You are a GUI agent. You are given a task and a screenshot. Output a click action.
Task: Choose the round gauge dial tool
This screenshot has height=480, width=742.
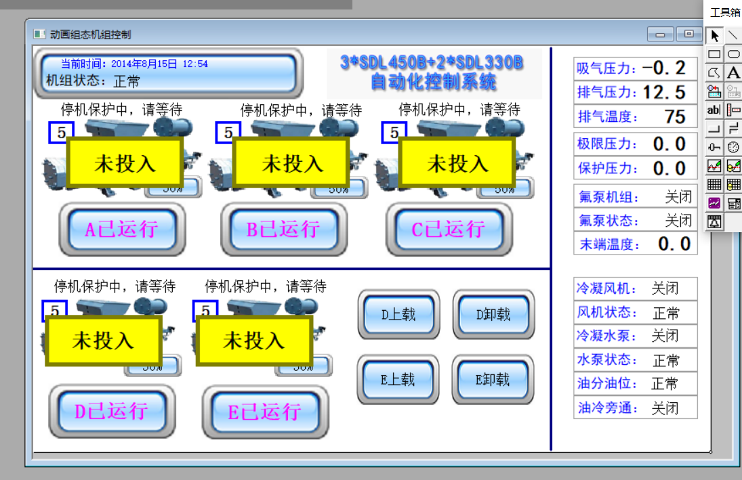pyautogui.click(x=733, y=147)
